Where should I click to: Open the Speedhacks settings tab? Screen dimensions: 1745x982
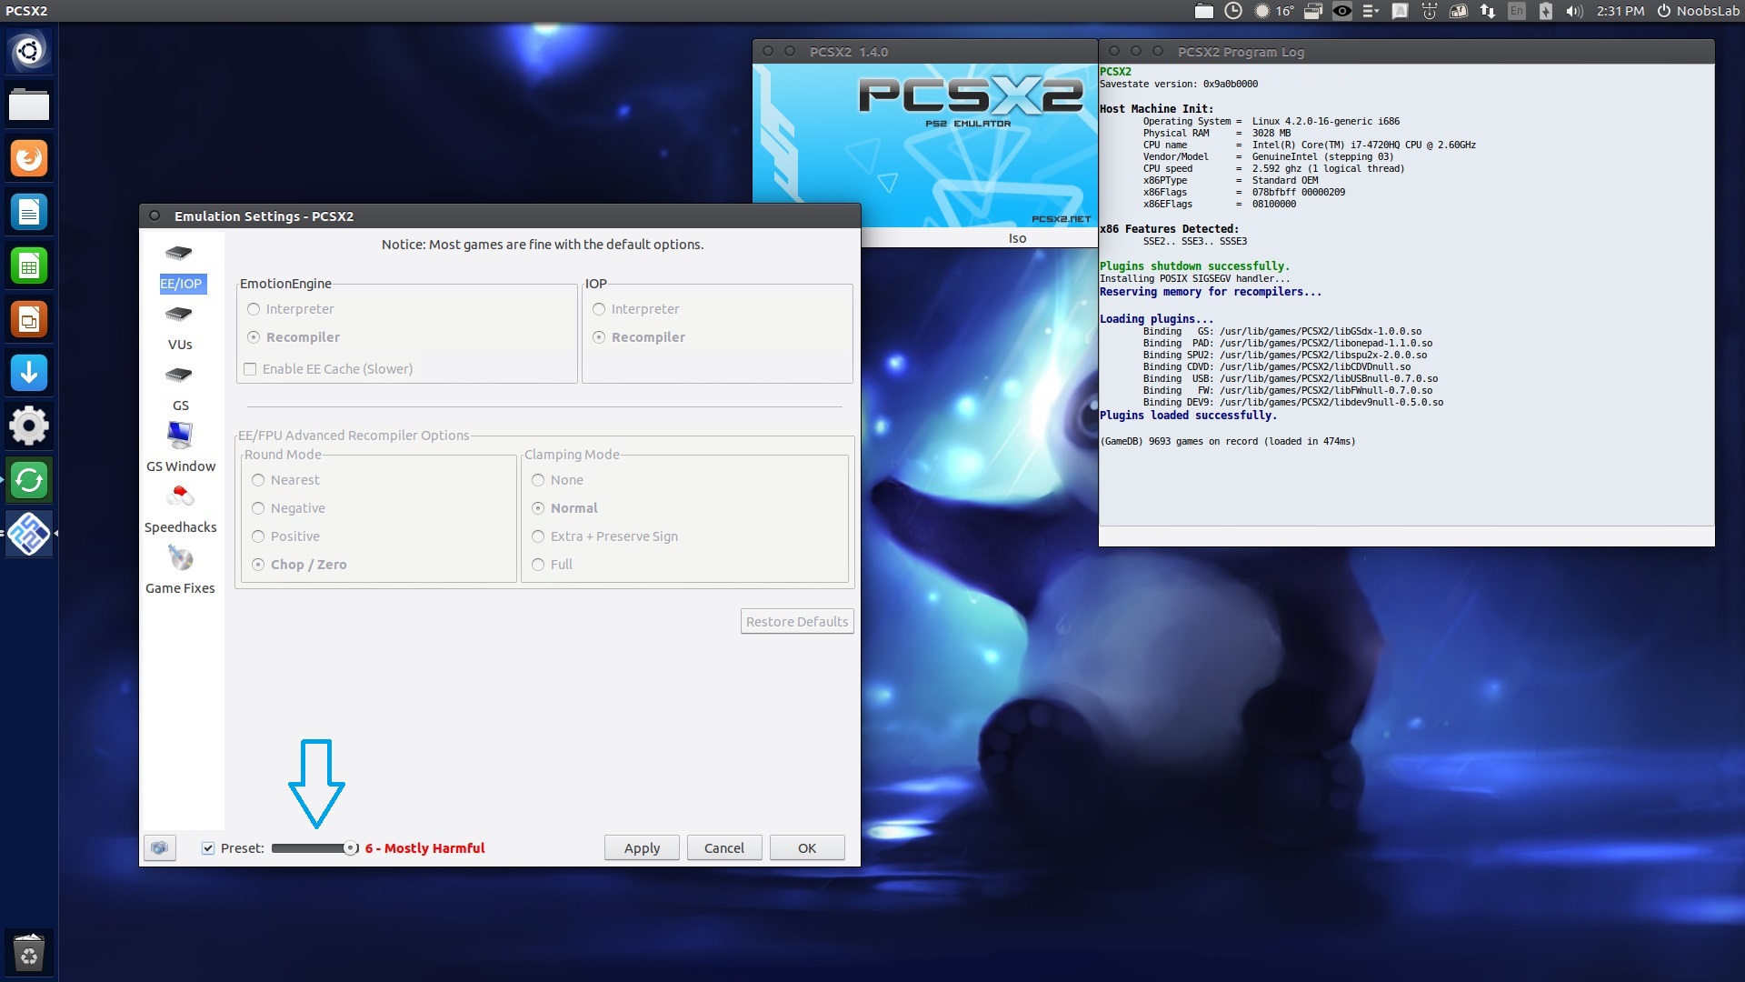pos(181,527)
